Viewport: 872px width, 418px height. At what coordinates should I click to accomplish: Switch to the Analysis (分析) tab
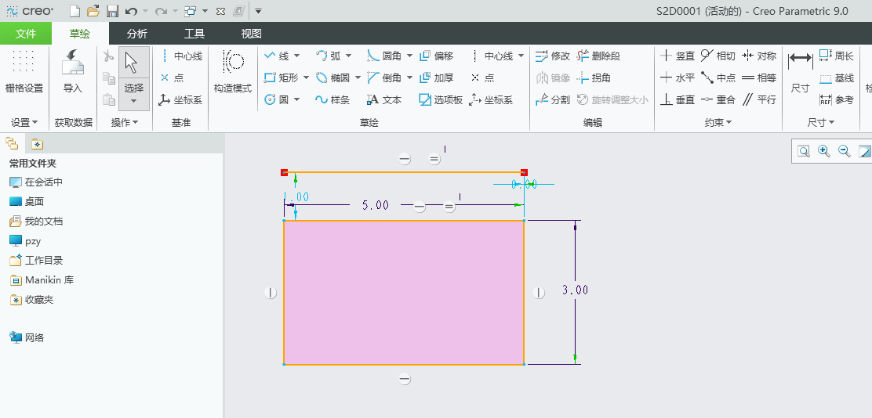pyautogui.click(x=137, y=34)
